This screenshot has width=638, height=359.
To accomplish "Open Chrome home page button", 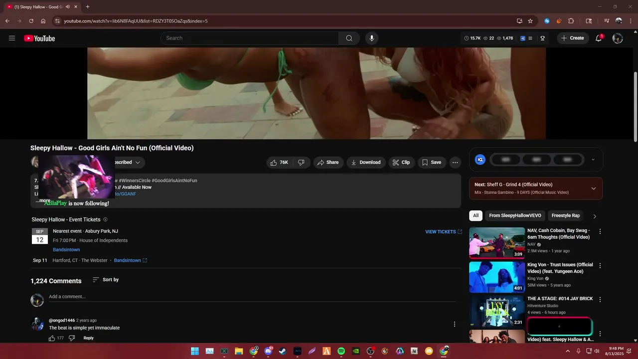I will pyautogui.click(x=43, y=21).
